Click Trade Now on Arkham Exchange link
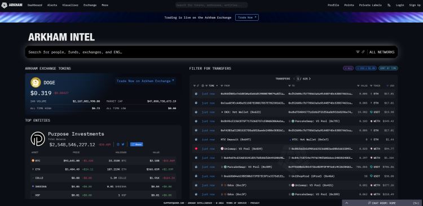Image resolution: width=423 pixels, height=206 pixels. pyautogui.click(x=146, y=81)
